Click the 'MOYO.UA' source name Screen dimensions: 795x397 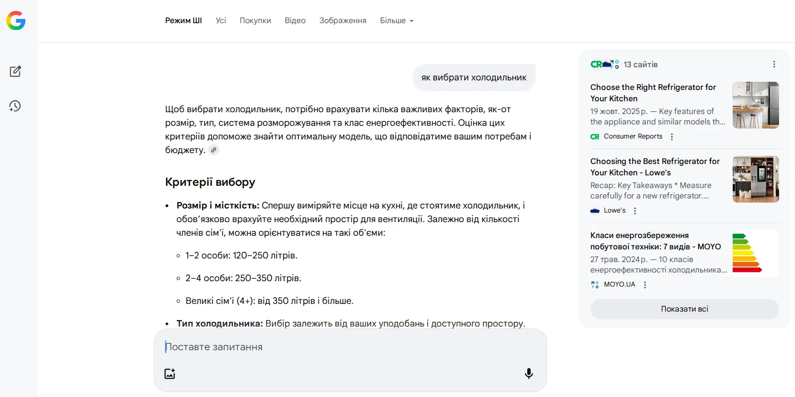click(619, 284)
